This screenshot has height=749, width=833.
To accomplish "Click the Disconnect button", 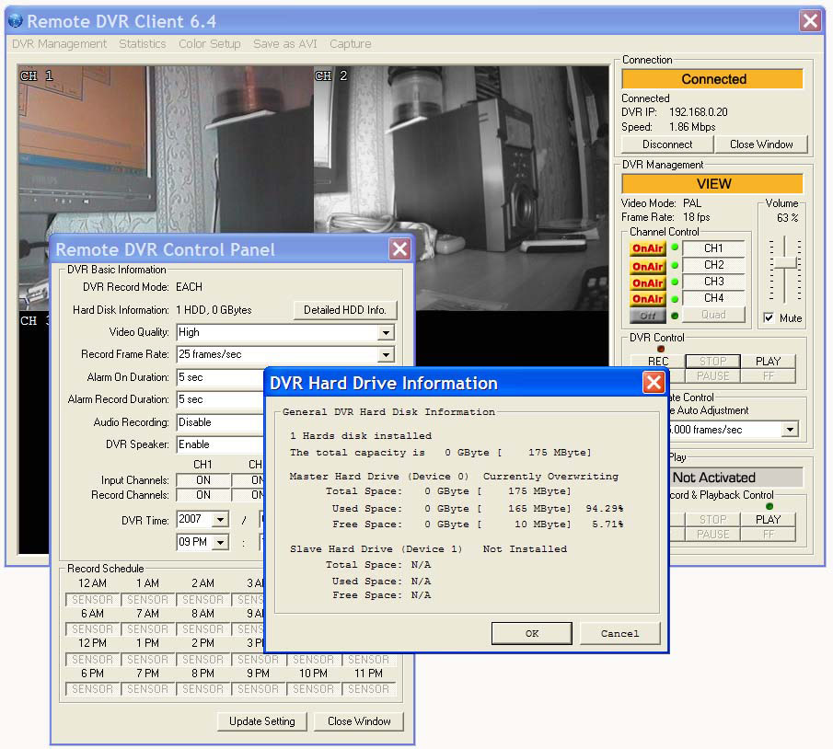I will 667,144.
